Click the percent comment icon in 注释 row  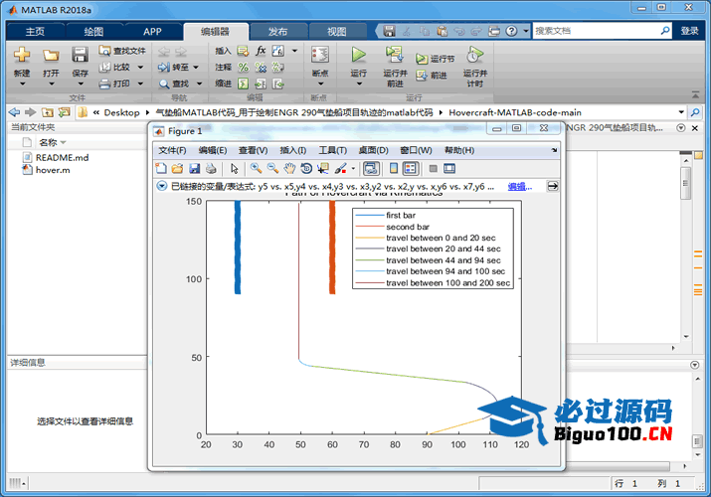(244, 68)
